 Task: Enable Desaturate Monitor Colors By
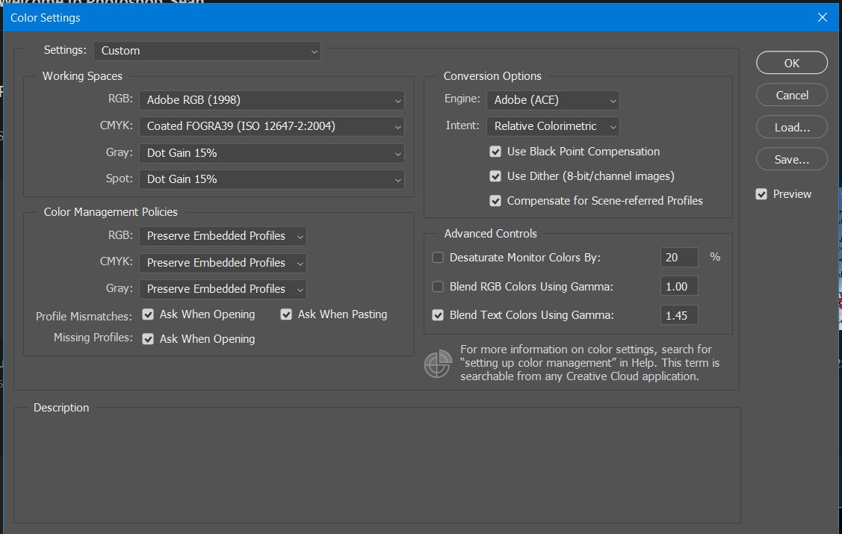pyautogui.click(x=438, y=257)
